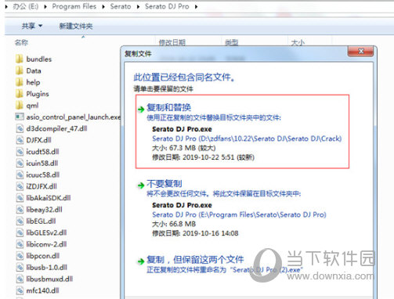Image resolution: width=394 pixels, height=299 pixels.
Task: Click green arrow beside 复制和替换
Action: click(x=141, y=109)
